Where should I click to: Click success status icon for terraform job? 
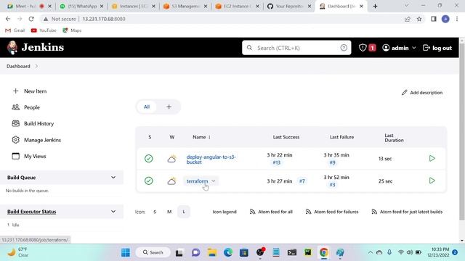pos(148,181)
